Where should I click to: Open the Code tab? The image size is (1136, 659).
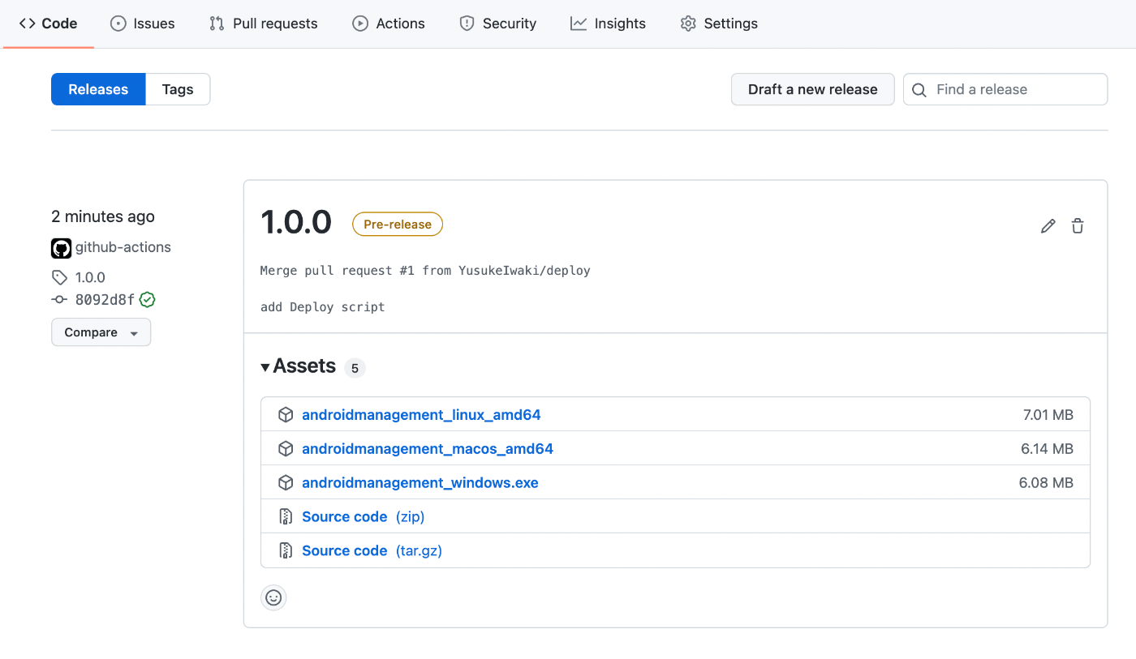click(x=49, y=24)
